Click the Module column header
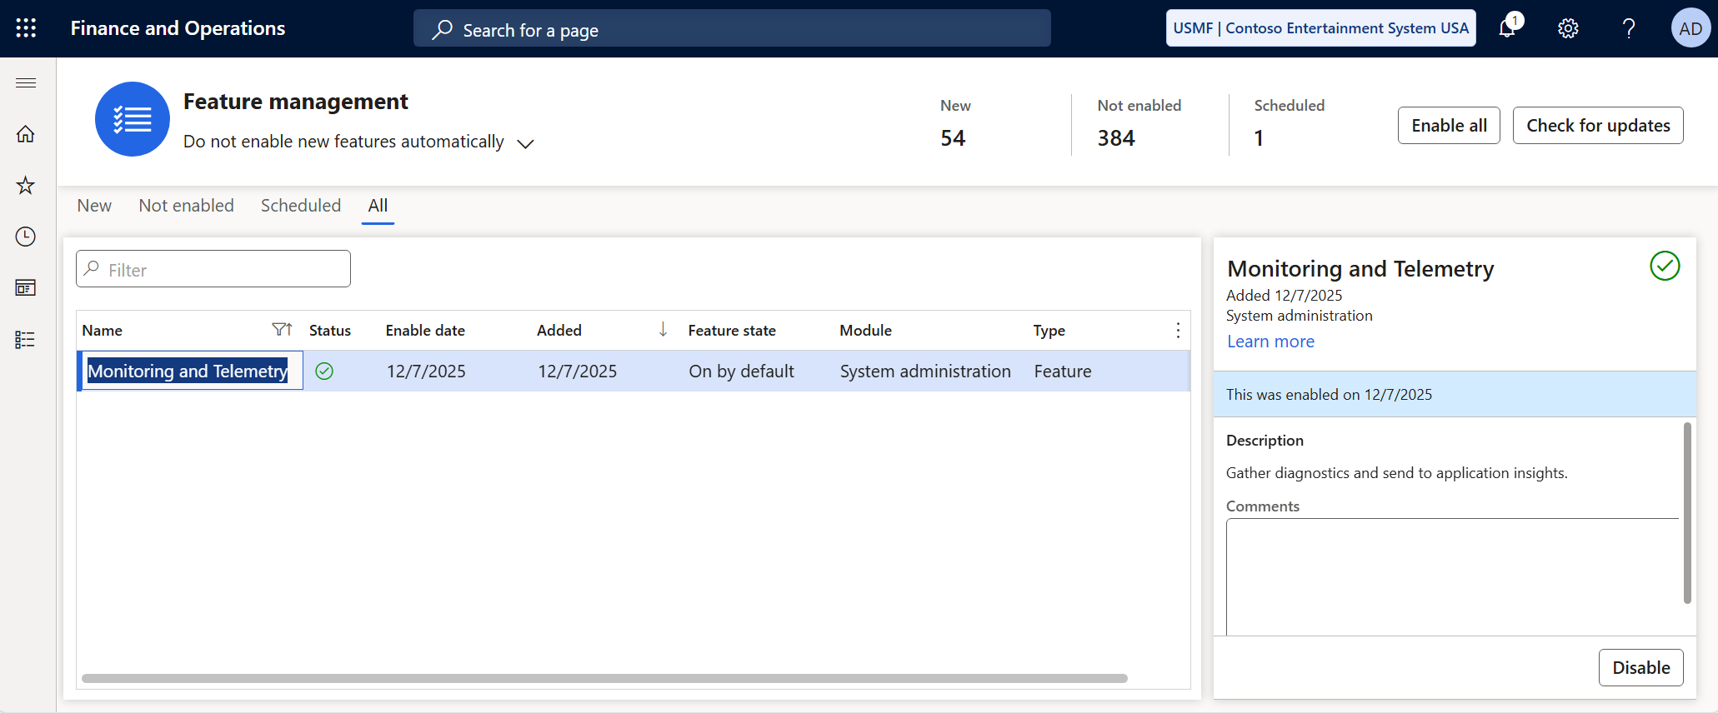 pos(865,331)
